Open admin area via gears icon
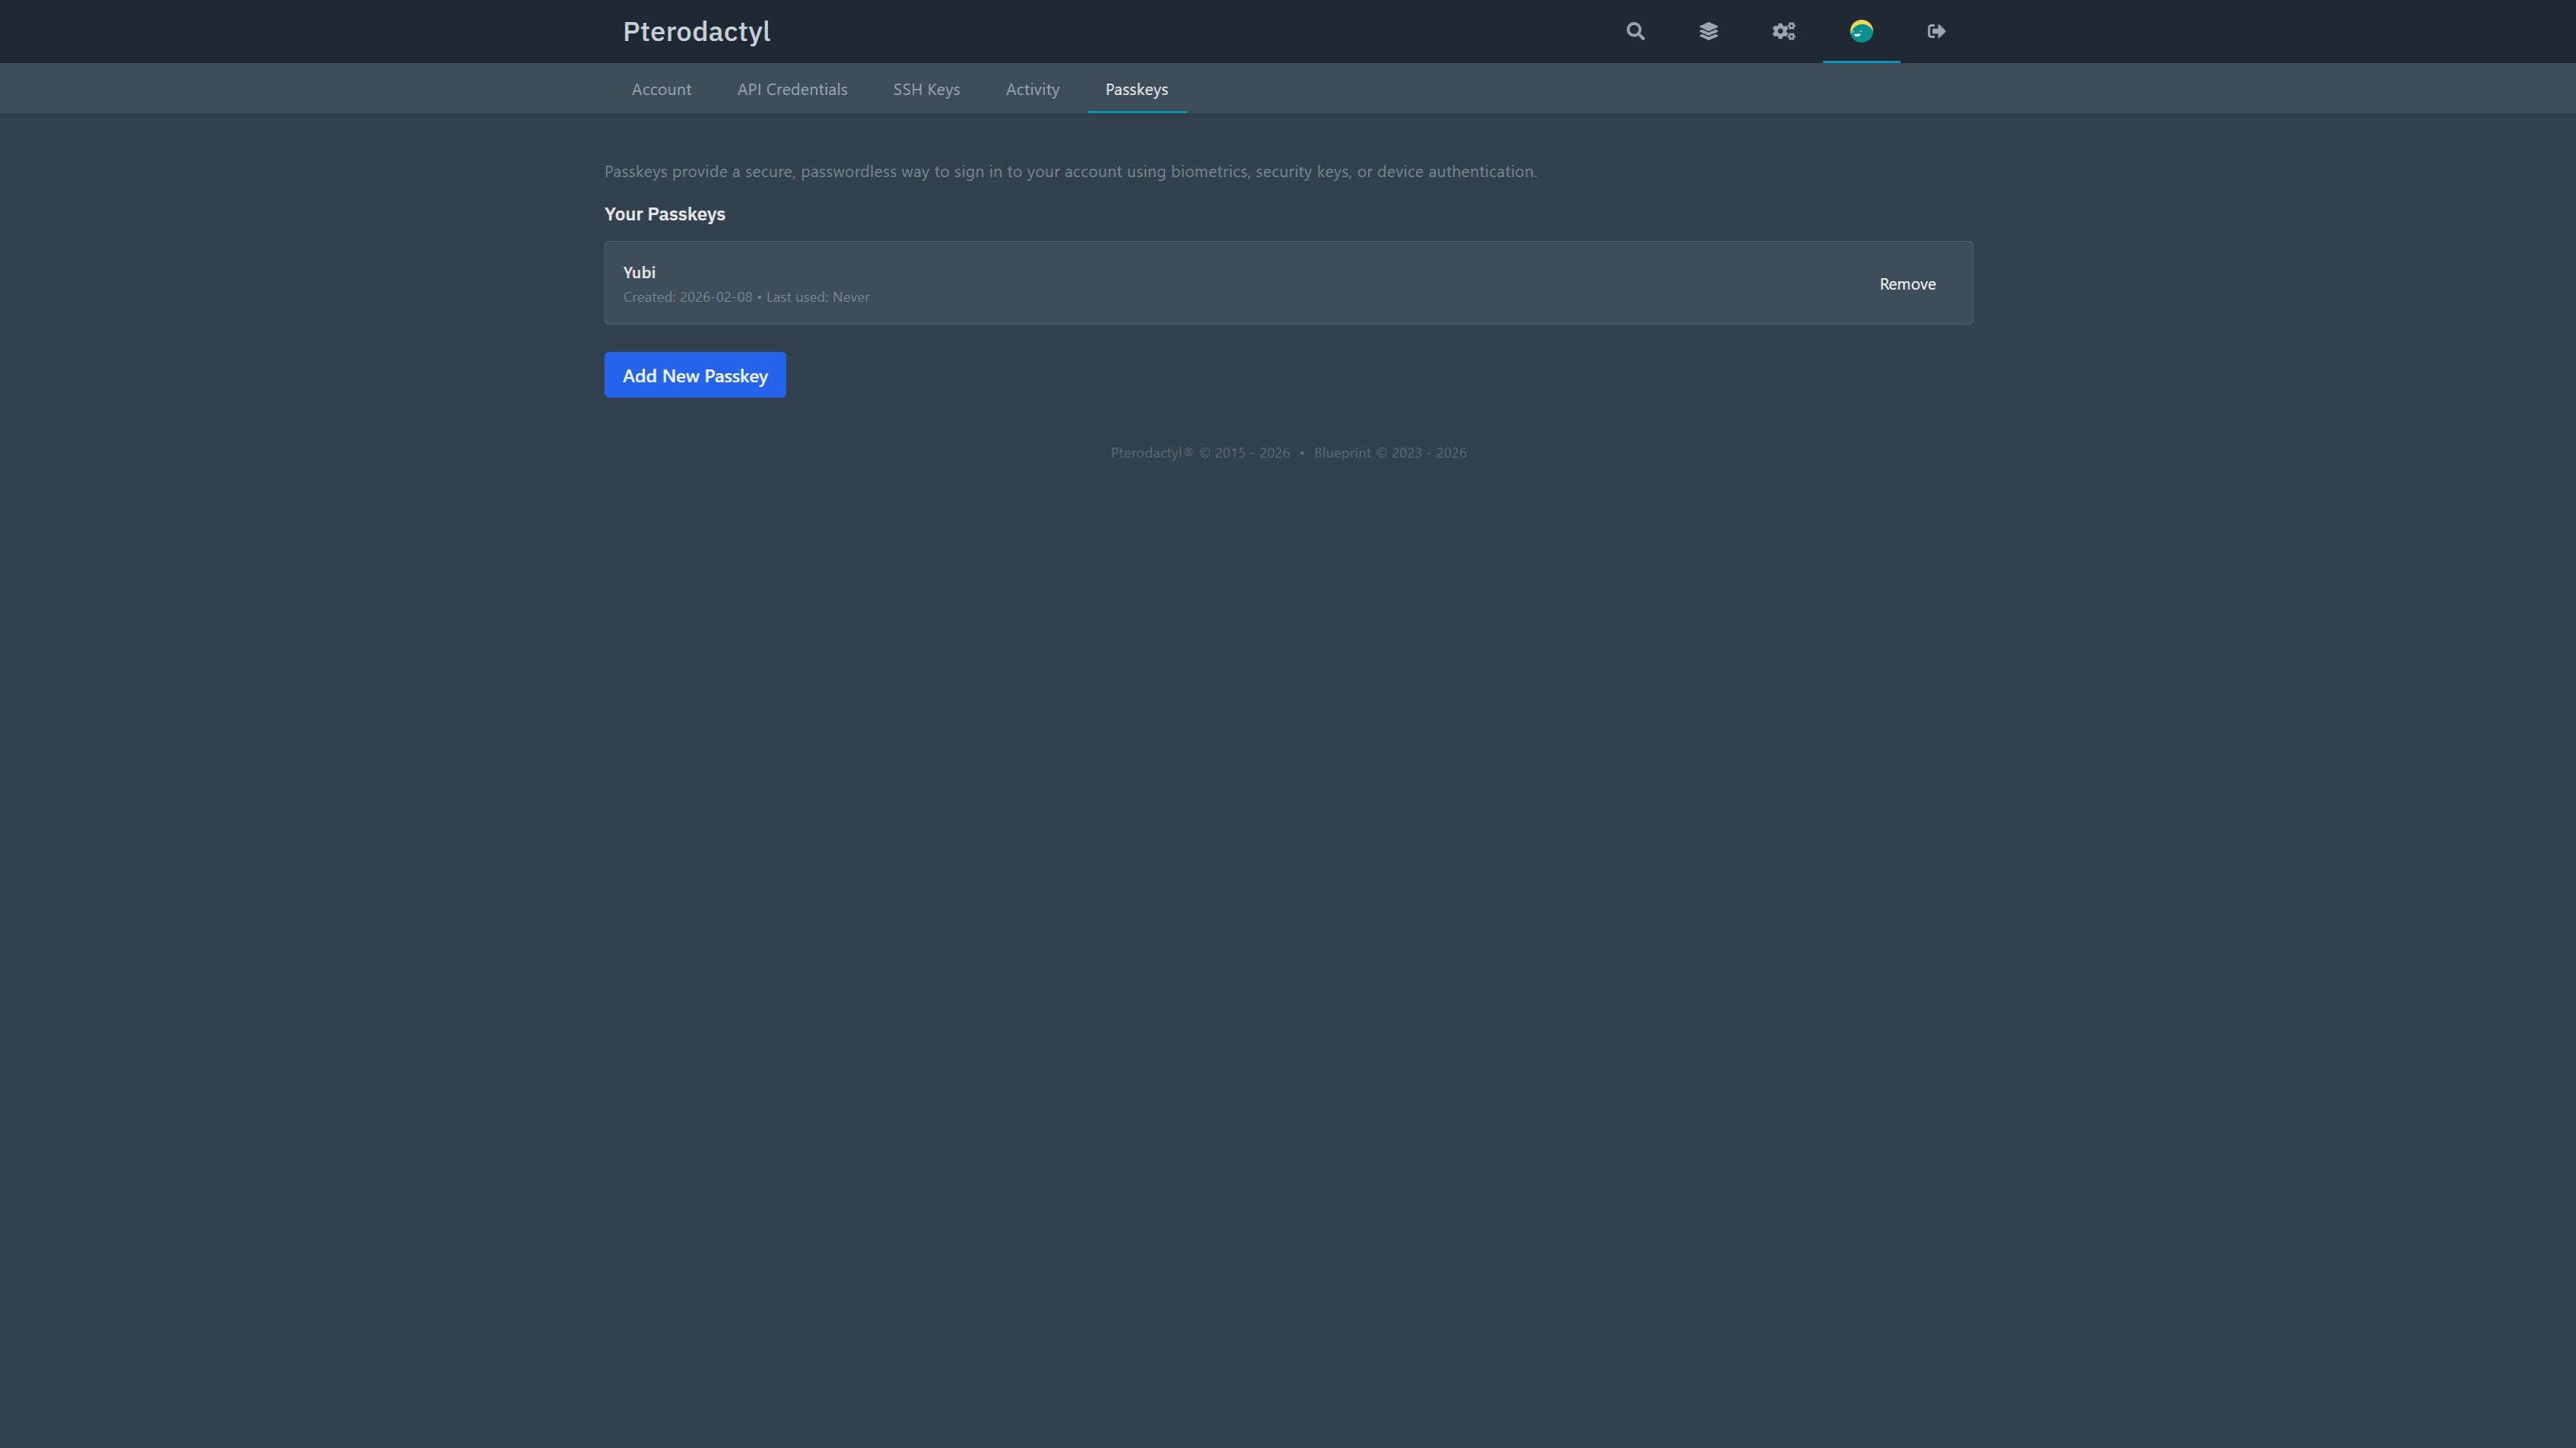 1783,31
